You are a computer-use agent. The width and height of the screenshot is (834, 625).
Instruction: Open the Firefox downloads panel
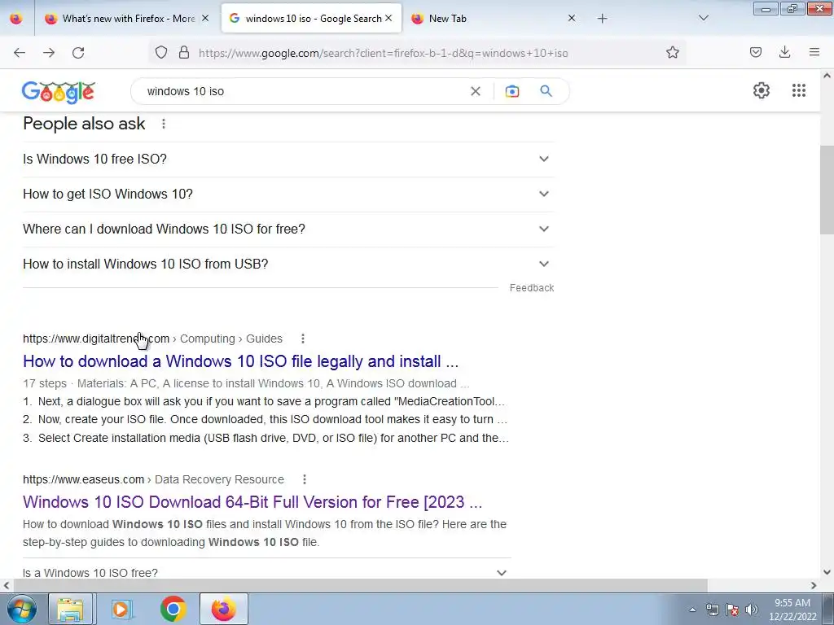[784, 52]
